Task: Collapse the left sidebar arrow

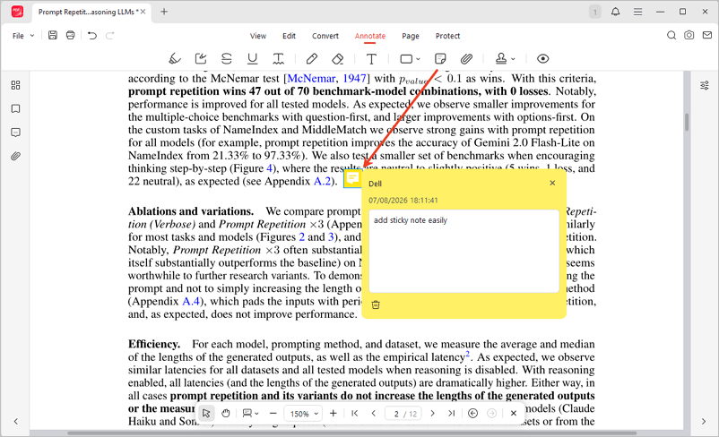Action: [x=15, y=422]
